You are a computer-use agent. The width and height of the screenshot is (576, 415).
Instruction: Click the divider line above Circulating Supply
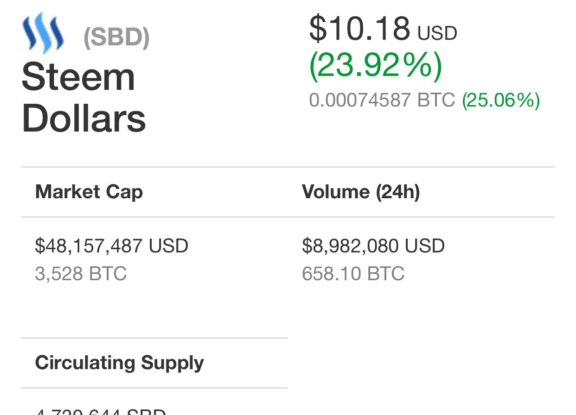(154, 338)
